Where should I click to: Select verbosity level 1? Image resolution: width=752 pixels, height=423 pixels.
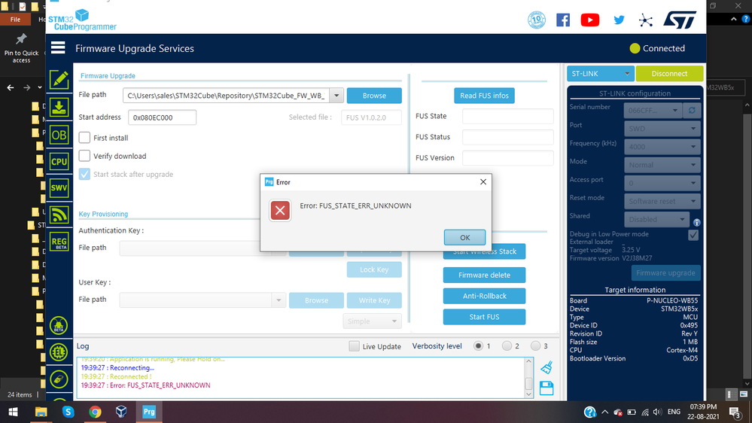click(478, 345)
